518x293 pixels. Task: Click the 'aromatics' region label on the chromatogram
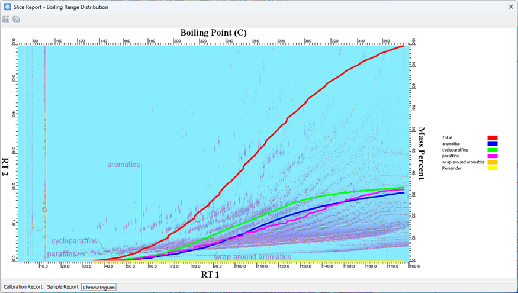click(123, 164)
